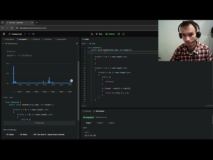Go to the previous problem arrow
The image size is (213, 160).
click(x=25, y=34)
